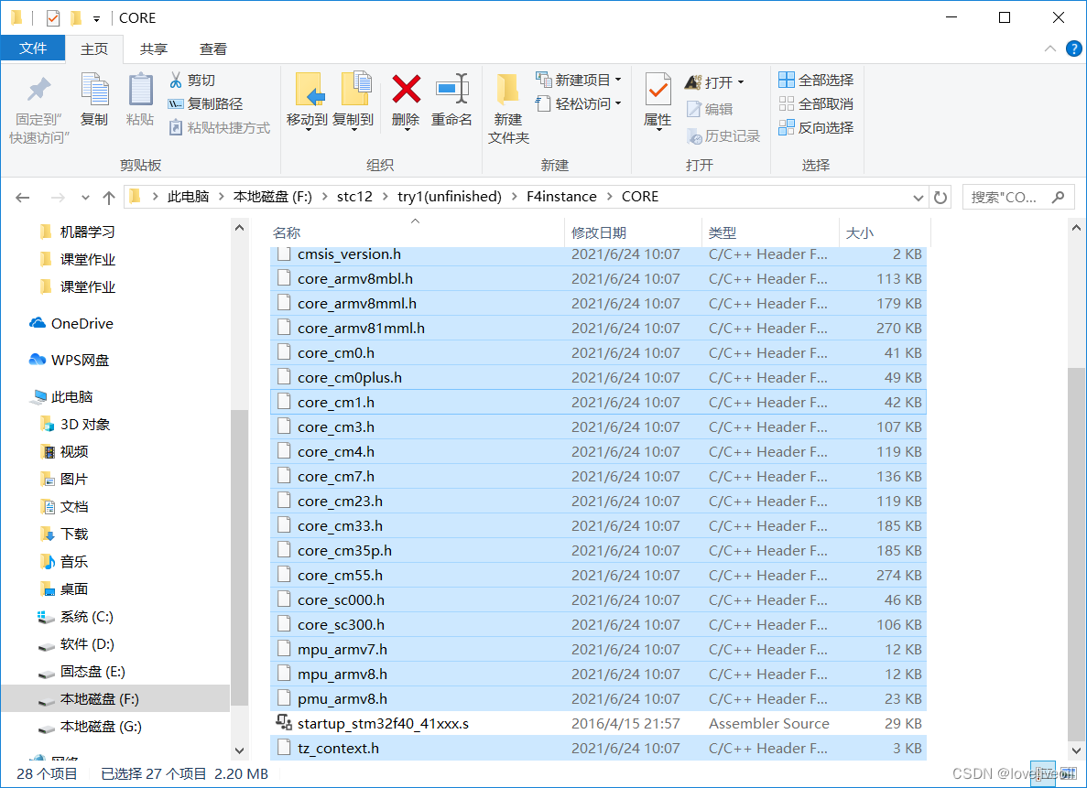The image size is (1087, 788).
Task: Sort by the Size (大小) column header
Action: click(x=885, y=232)
